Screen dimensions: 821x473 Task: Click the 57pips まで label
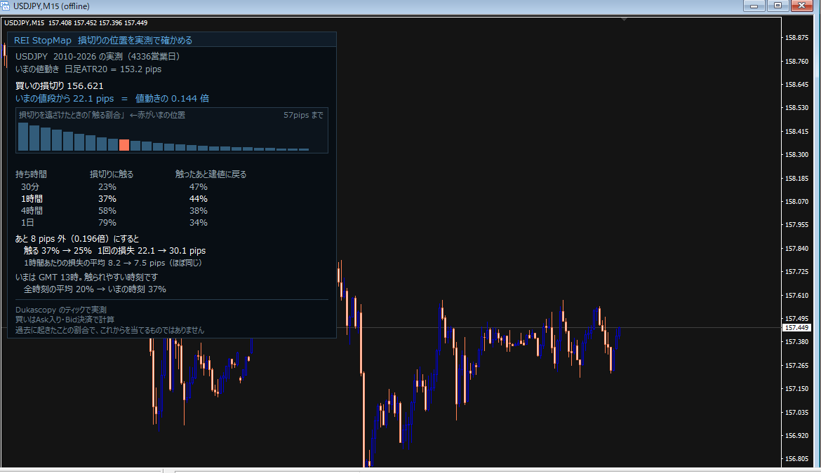point(304,115)
